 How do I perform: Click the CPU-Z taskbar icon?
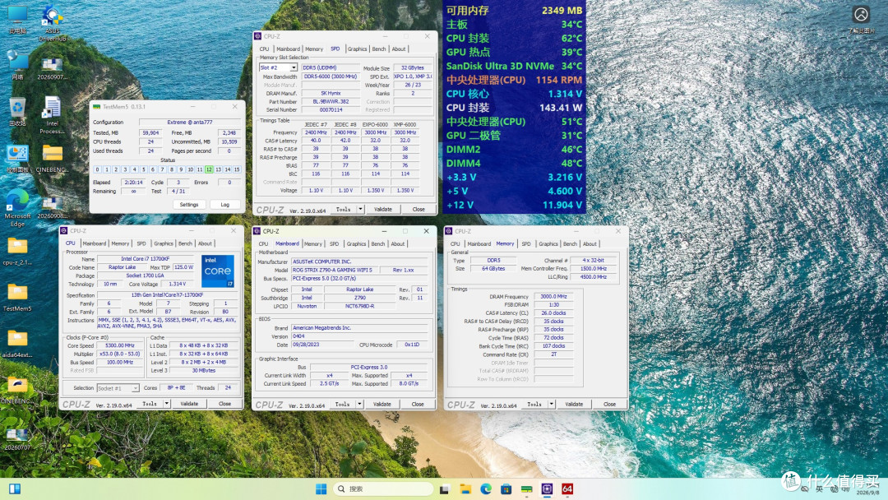point(547,488)
